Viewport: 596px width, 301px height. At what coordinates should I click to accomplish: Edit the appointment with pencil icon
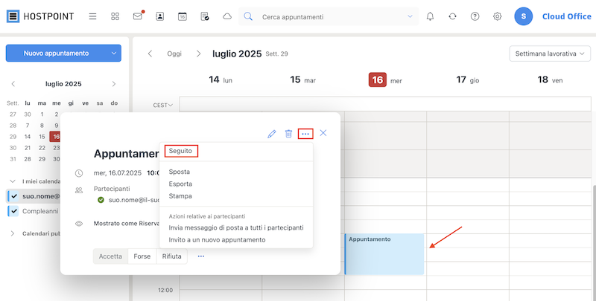click(x=271, y=134)
